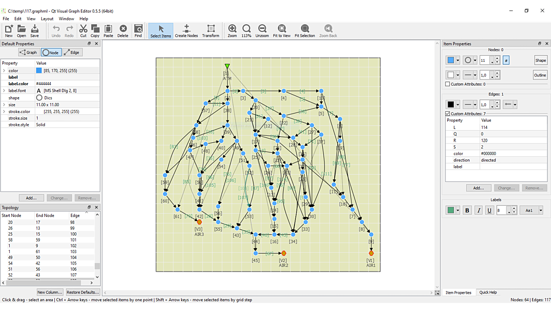The height and width of the screenshot is (310, 551).
Task: Select the L attribute value field
Action: coord(513,127)
